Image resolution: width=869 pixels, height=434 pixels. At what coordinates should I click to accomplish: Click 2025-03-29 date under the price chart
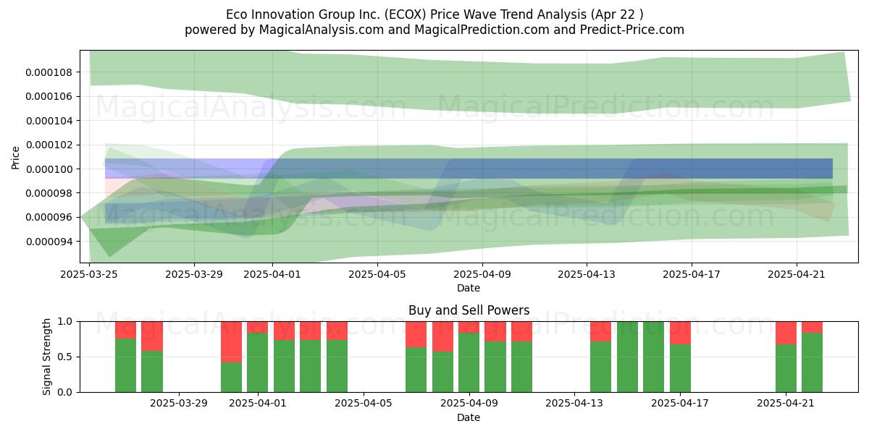(x=194, y=275)
